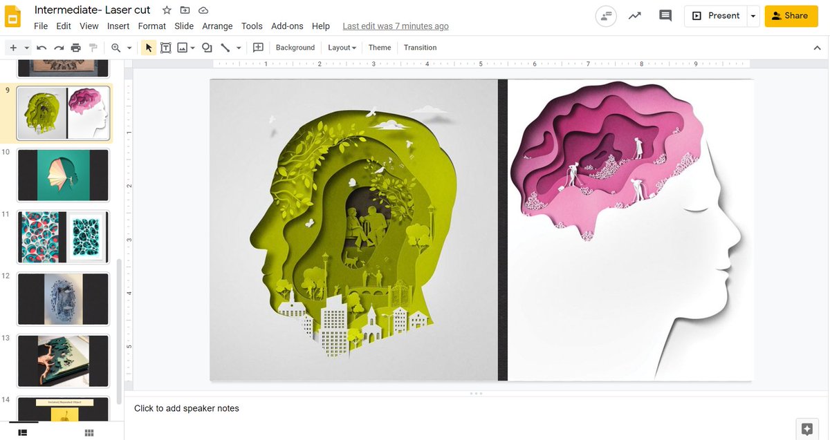
Task: Click the Background button
Action: click(295, 48)
